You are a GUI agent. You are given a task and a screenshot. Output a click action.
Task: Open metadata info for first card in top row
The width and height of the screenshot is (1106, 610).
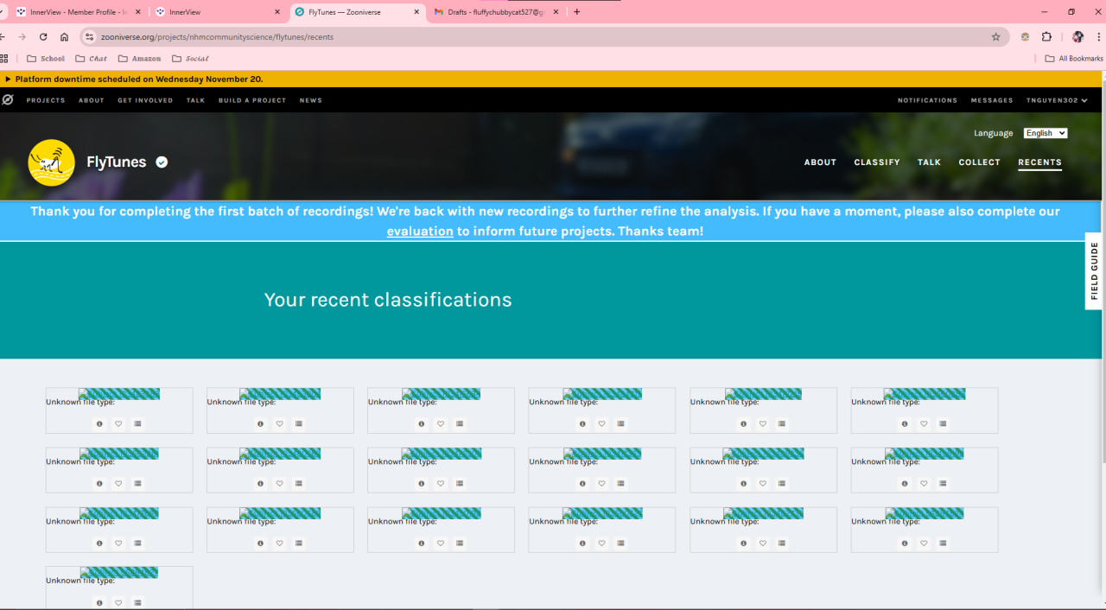(99, 423)
